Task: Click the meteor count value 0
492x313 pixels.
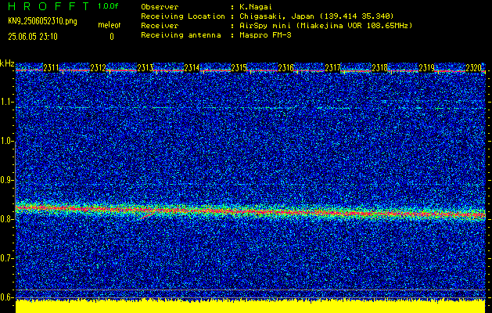Action: [x=112, y=37]
